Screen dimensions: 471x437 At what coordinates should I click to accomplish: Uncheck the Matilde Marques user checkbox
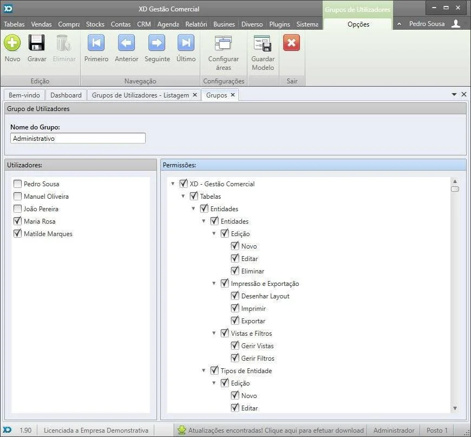(x=18, y=233)
